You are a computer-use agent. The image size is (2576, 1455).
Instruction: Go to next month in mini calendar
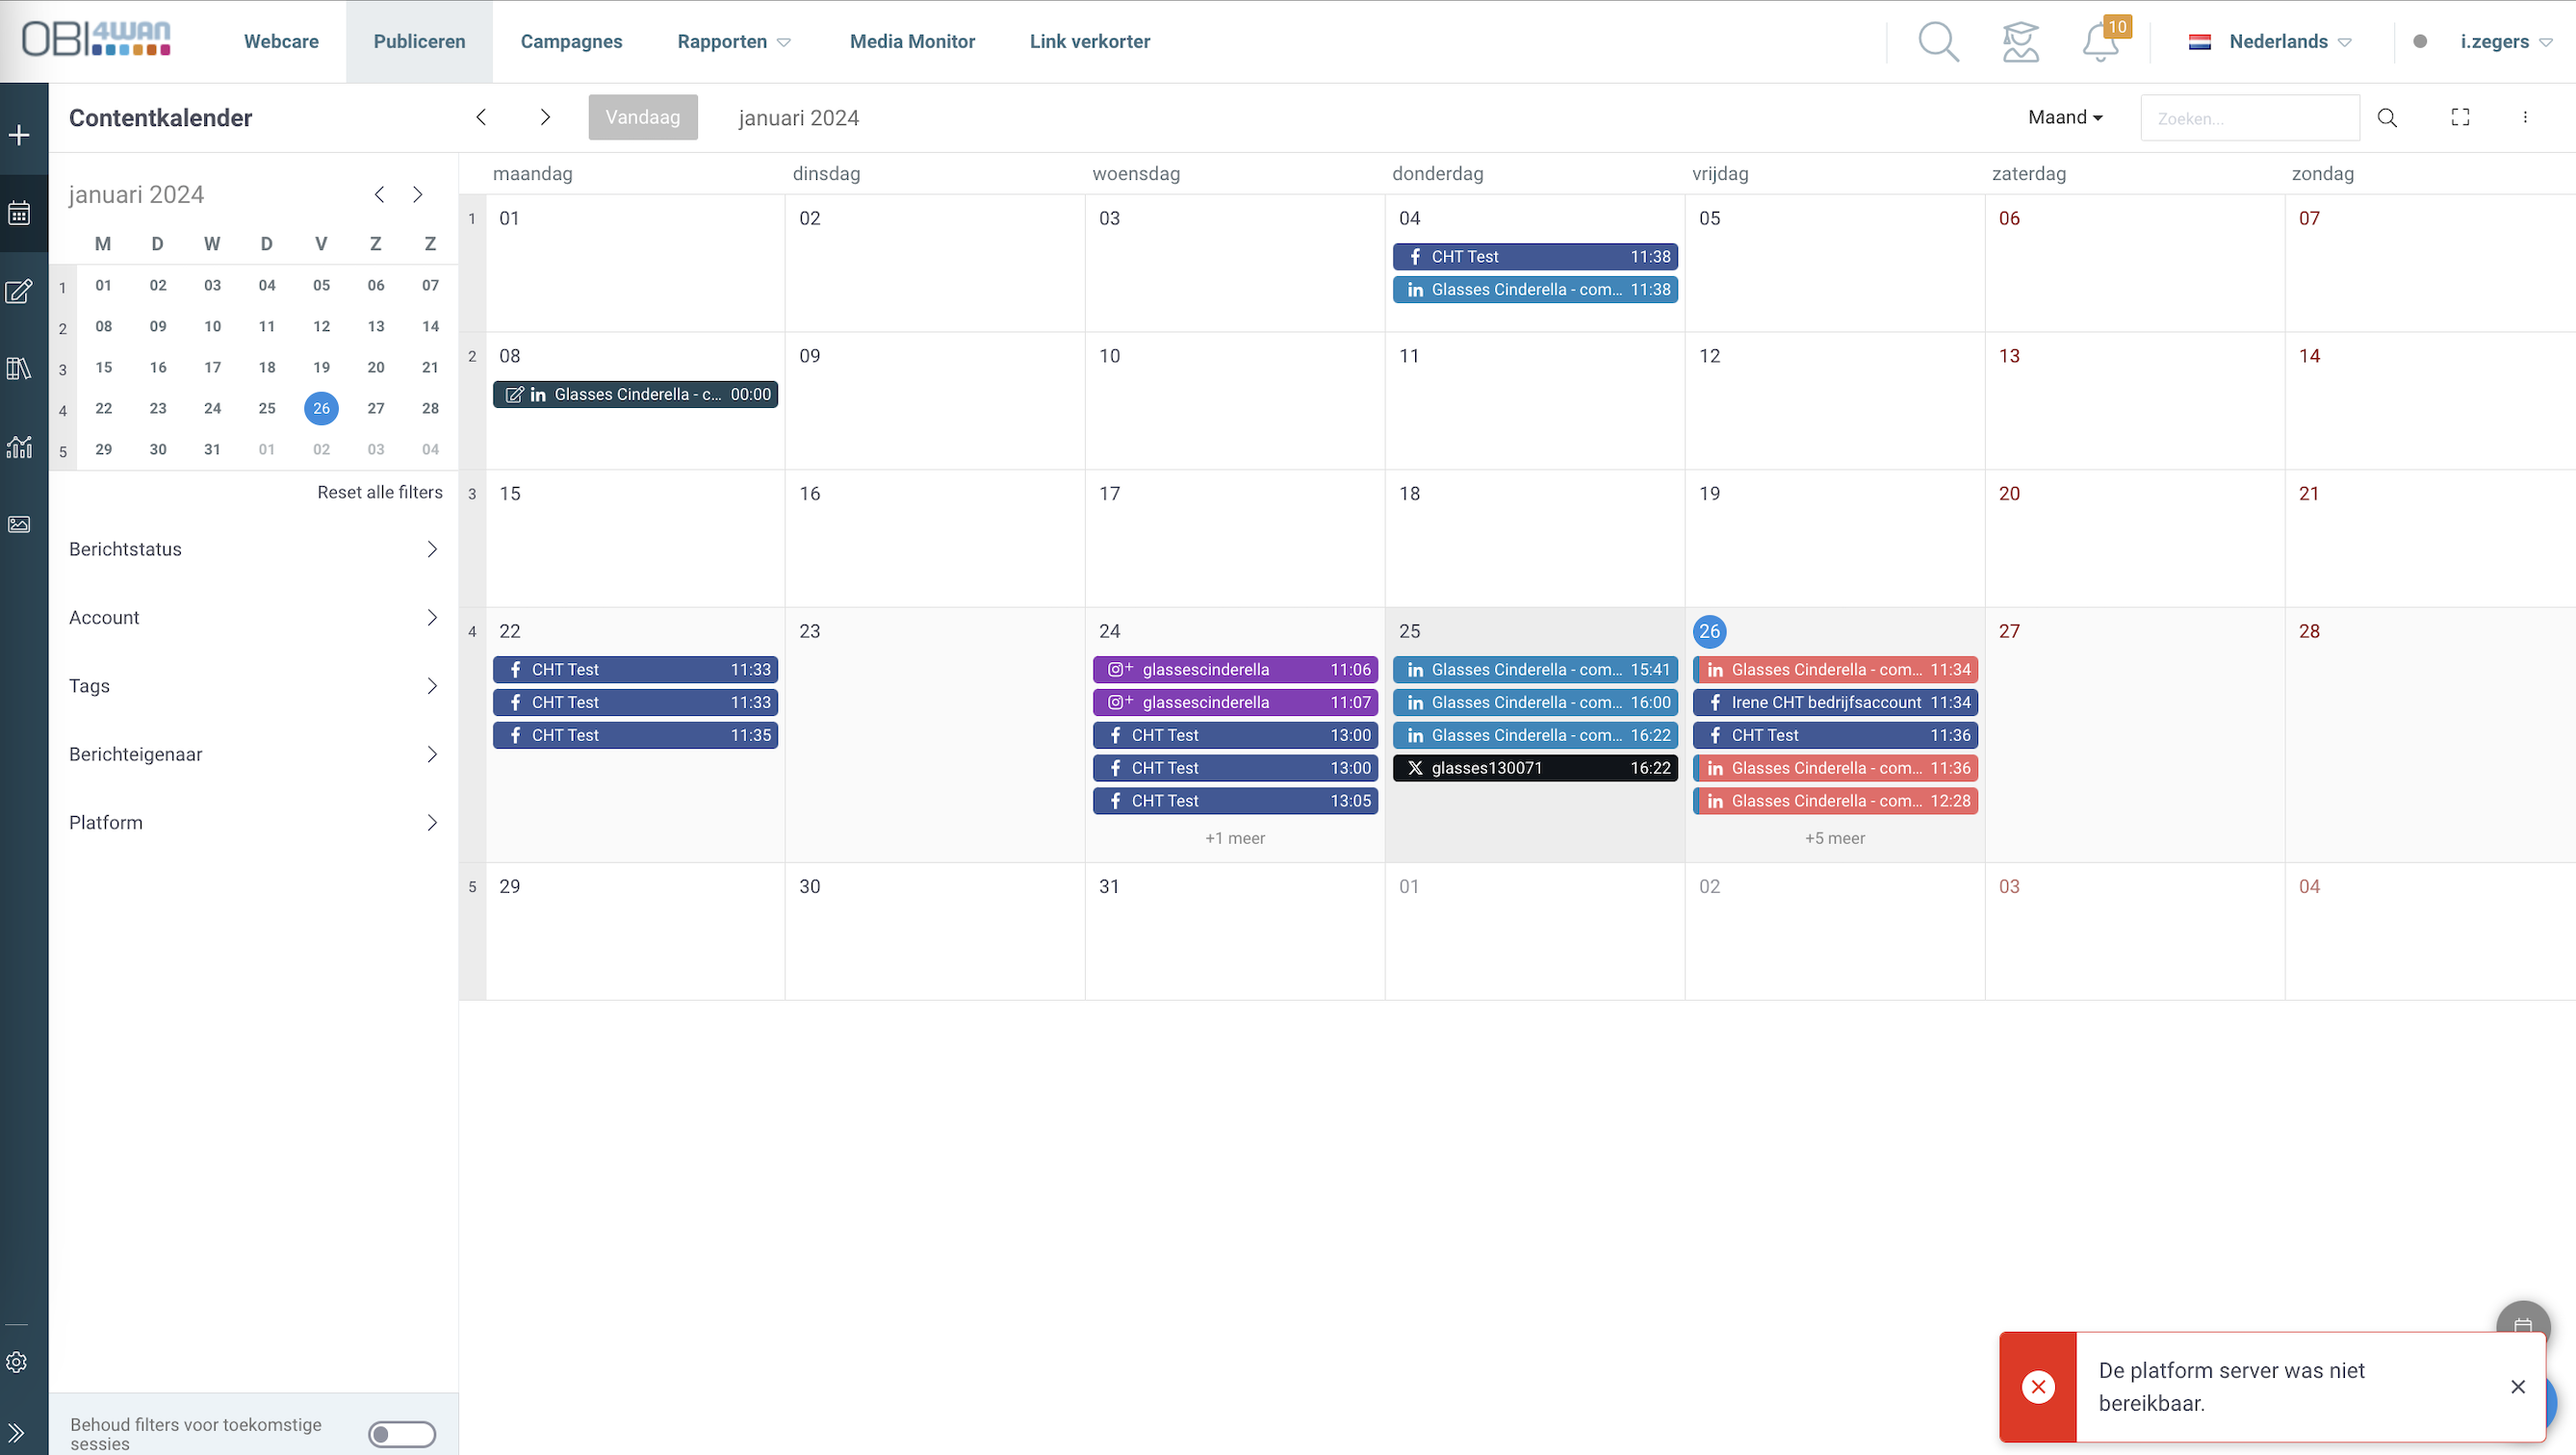point(418,194)
